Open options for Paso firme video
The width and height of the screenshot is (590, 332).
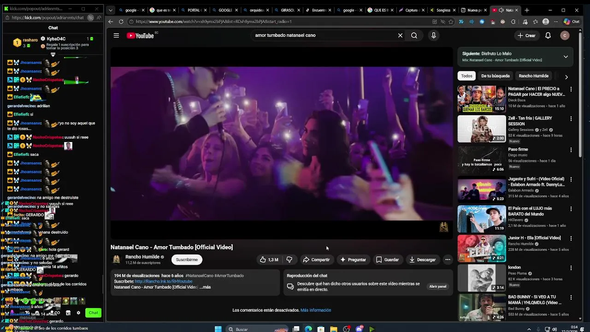tap(571, 150)
